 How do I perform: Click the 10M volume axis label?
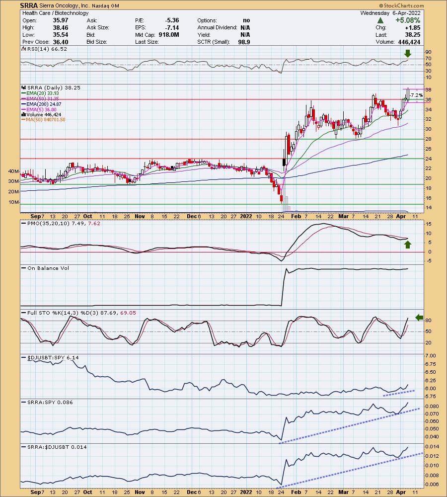pyautogui.click(x=13, y=202)
